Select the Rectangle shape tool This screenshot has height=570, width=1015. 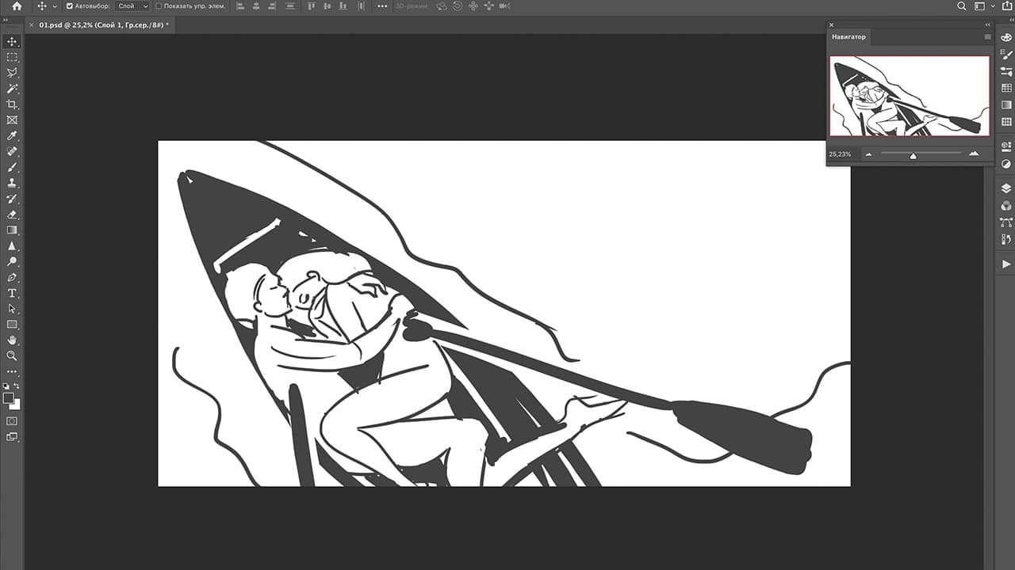[x=12, y=325]
